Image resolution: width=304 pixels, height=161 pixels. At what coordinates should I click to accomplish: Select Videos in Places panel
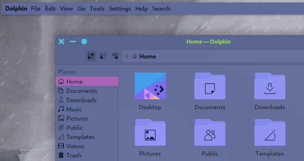point(87,146)
